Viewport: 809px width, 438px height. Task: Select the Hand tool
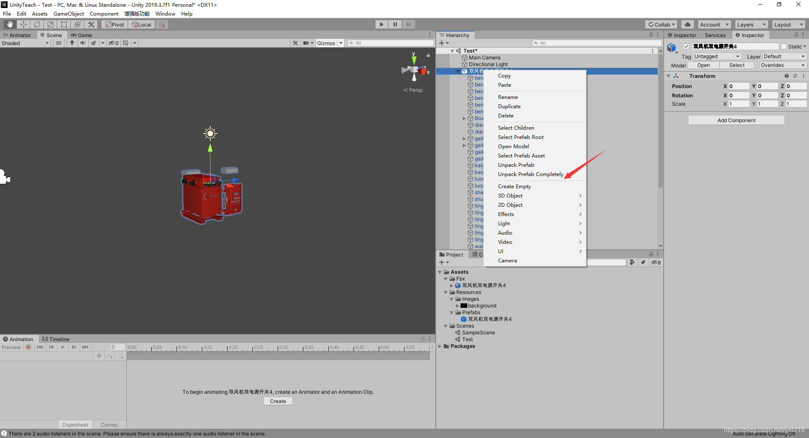[x=10, y=24]
